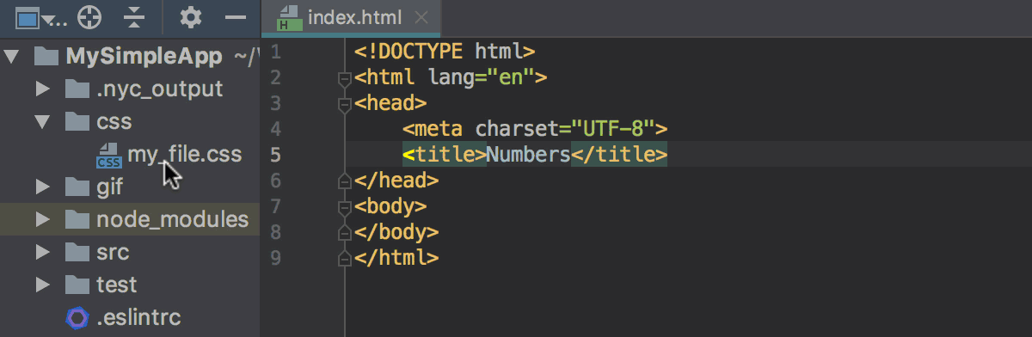Viewport: 1032px width, 337px height.
Task: Select the my_file.css file
Action: (x=185, y=155)
